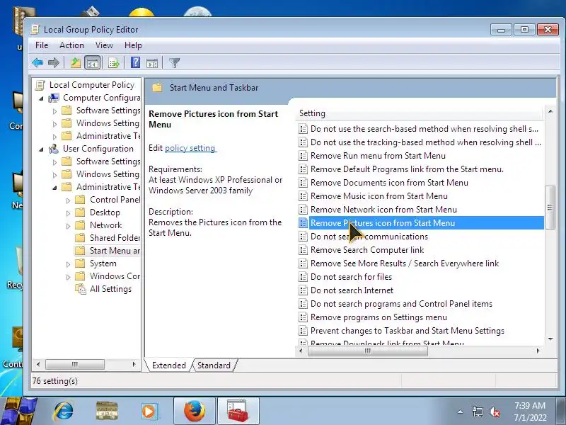The width and height of the screenshot is (566, 425).
Task: Select 'Remove Search Computer link' policy
Action: click(367, 250)
